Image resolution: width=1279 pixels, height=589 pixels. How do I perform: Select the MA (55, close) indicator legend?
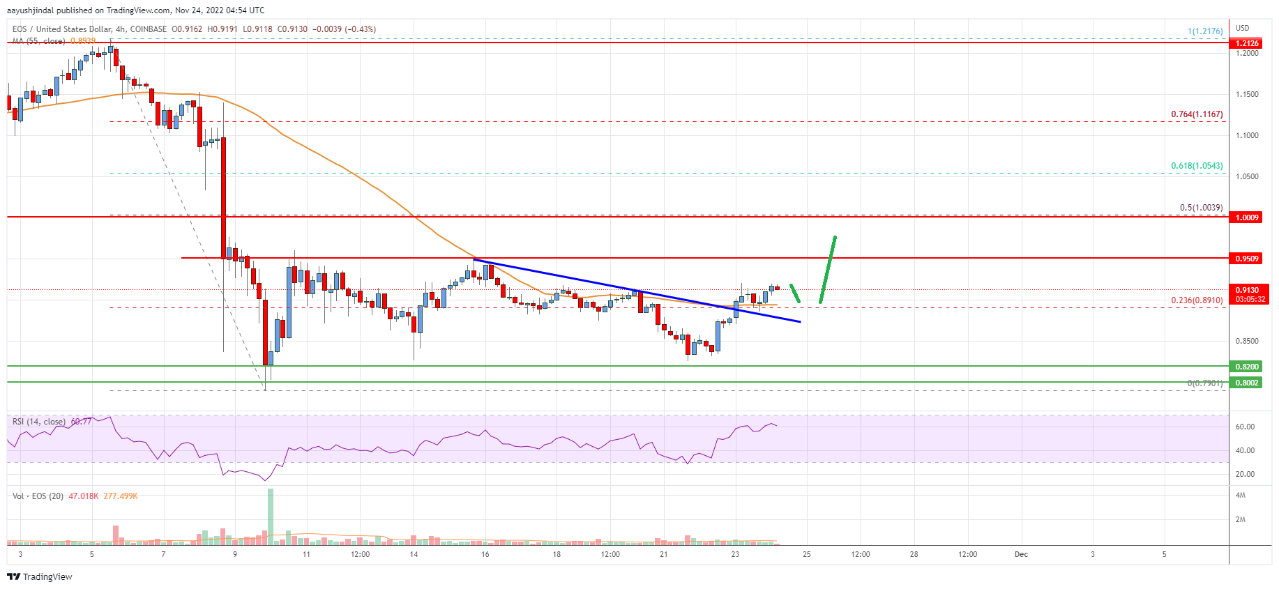click(x=39, y=41)
